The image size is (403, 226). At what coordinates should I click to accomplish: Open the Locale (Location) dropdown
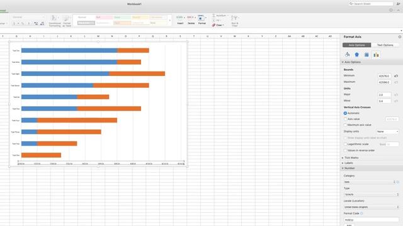(x=371, y=207)
